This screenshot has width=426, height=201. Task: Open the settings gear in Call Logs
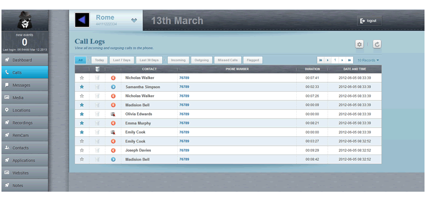coord(359,45)
